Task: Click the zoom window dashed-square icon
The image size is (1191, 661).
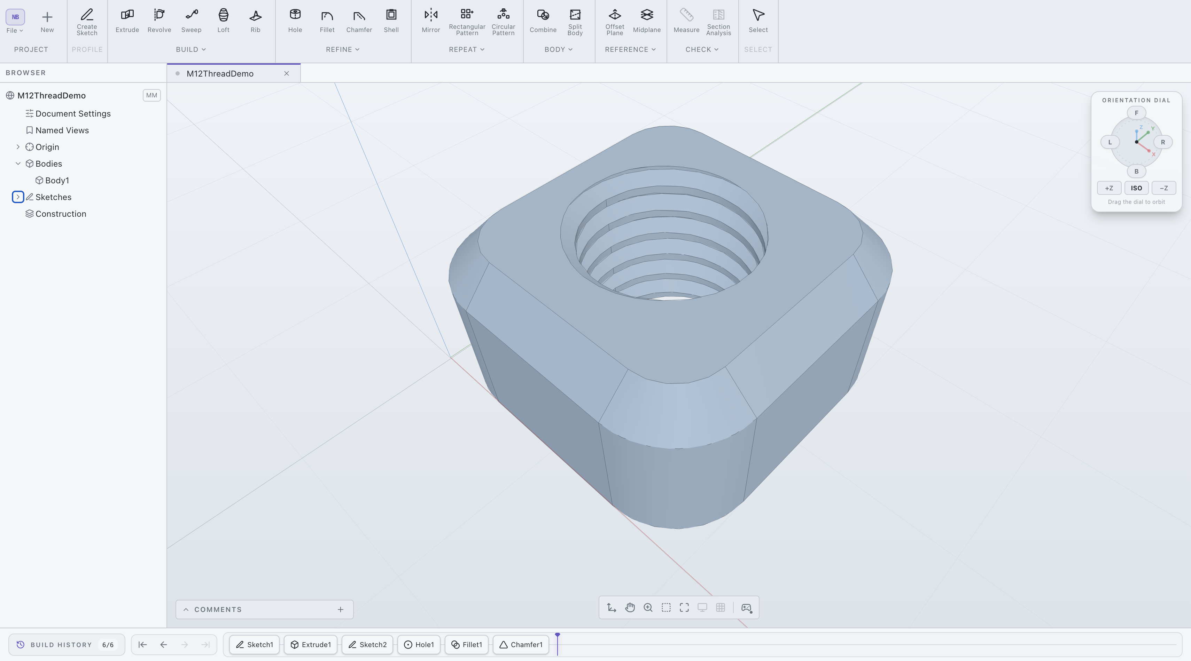Action: [x=666, y=607]
